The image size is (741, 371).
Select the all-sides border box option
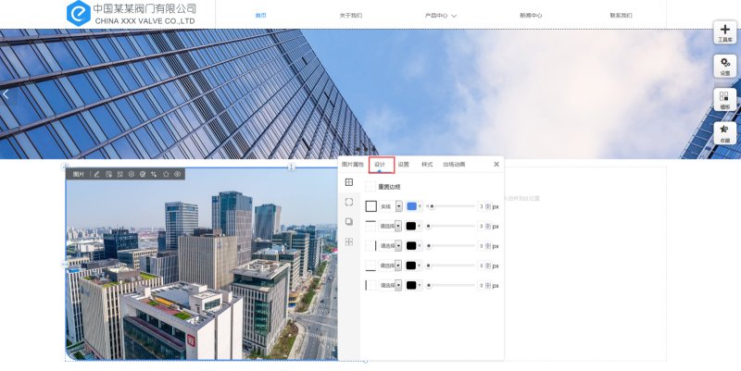tap(370, 206)
